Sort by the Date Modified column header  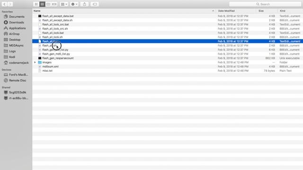point(226,11)
